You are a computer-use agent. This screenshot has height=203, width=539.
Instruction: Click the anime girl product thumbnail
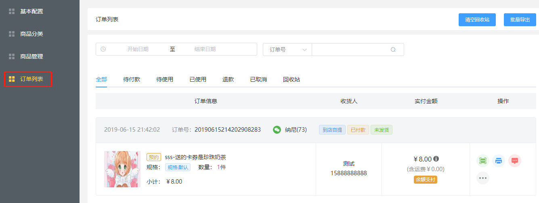tap(122, 169)
